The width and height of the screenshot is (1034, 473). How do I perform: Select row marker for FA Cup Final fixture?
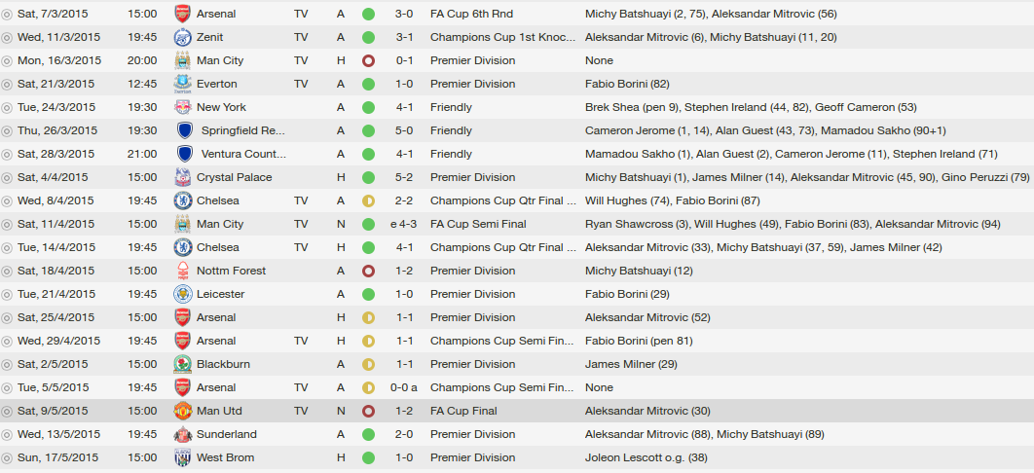pos(7,412)
